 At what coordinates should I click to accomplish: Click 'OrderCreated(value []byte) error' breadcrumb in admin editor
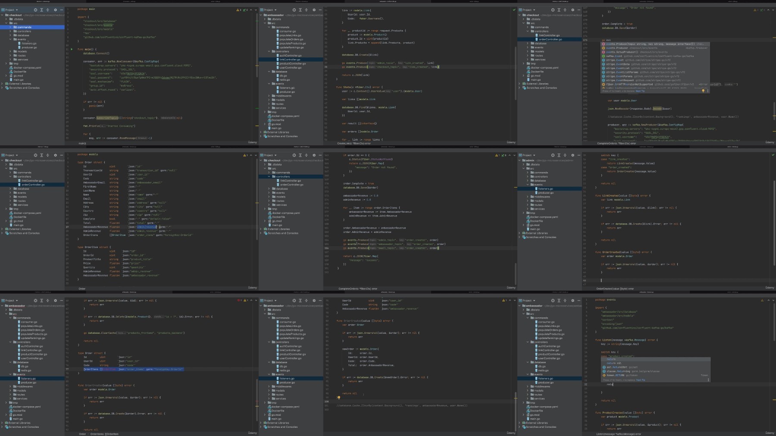615,289
